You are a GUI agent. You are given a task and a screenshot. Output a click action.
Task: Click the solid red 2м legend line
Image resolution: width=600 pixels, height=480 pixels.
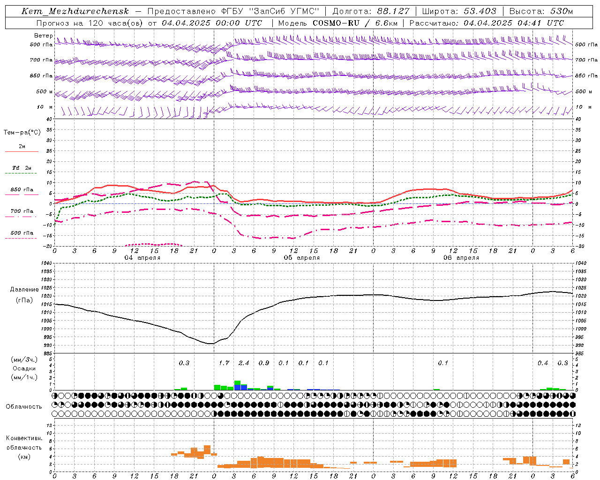pos(22,152)
